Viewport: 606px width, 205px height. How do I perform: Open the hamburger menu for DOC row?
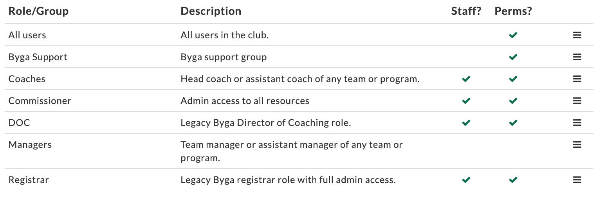(577, 123)
